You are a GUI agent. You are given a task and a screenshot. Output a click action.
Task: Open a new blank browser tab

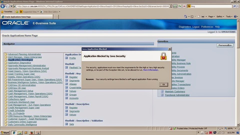tap(56, 17)
